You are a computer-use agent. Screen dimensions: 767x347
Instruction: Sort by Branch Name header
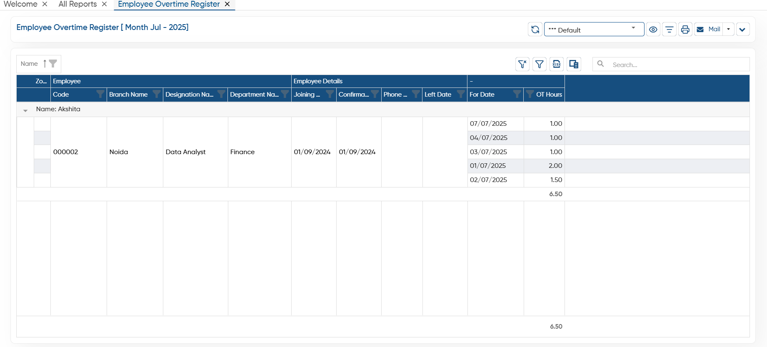pos(128,95)
